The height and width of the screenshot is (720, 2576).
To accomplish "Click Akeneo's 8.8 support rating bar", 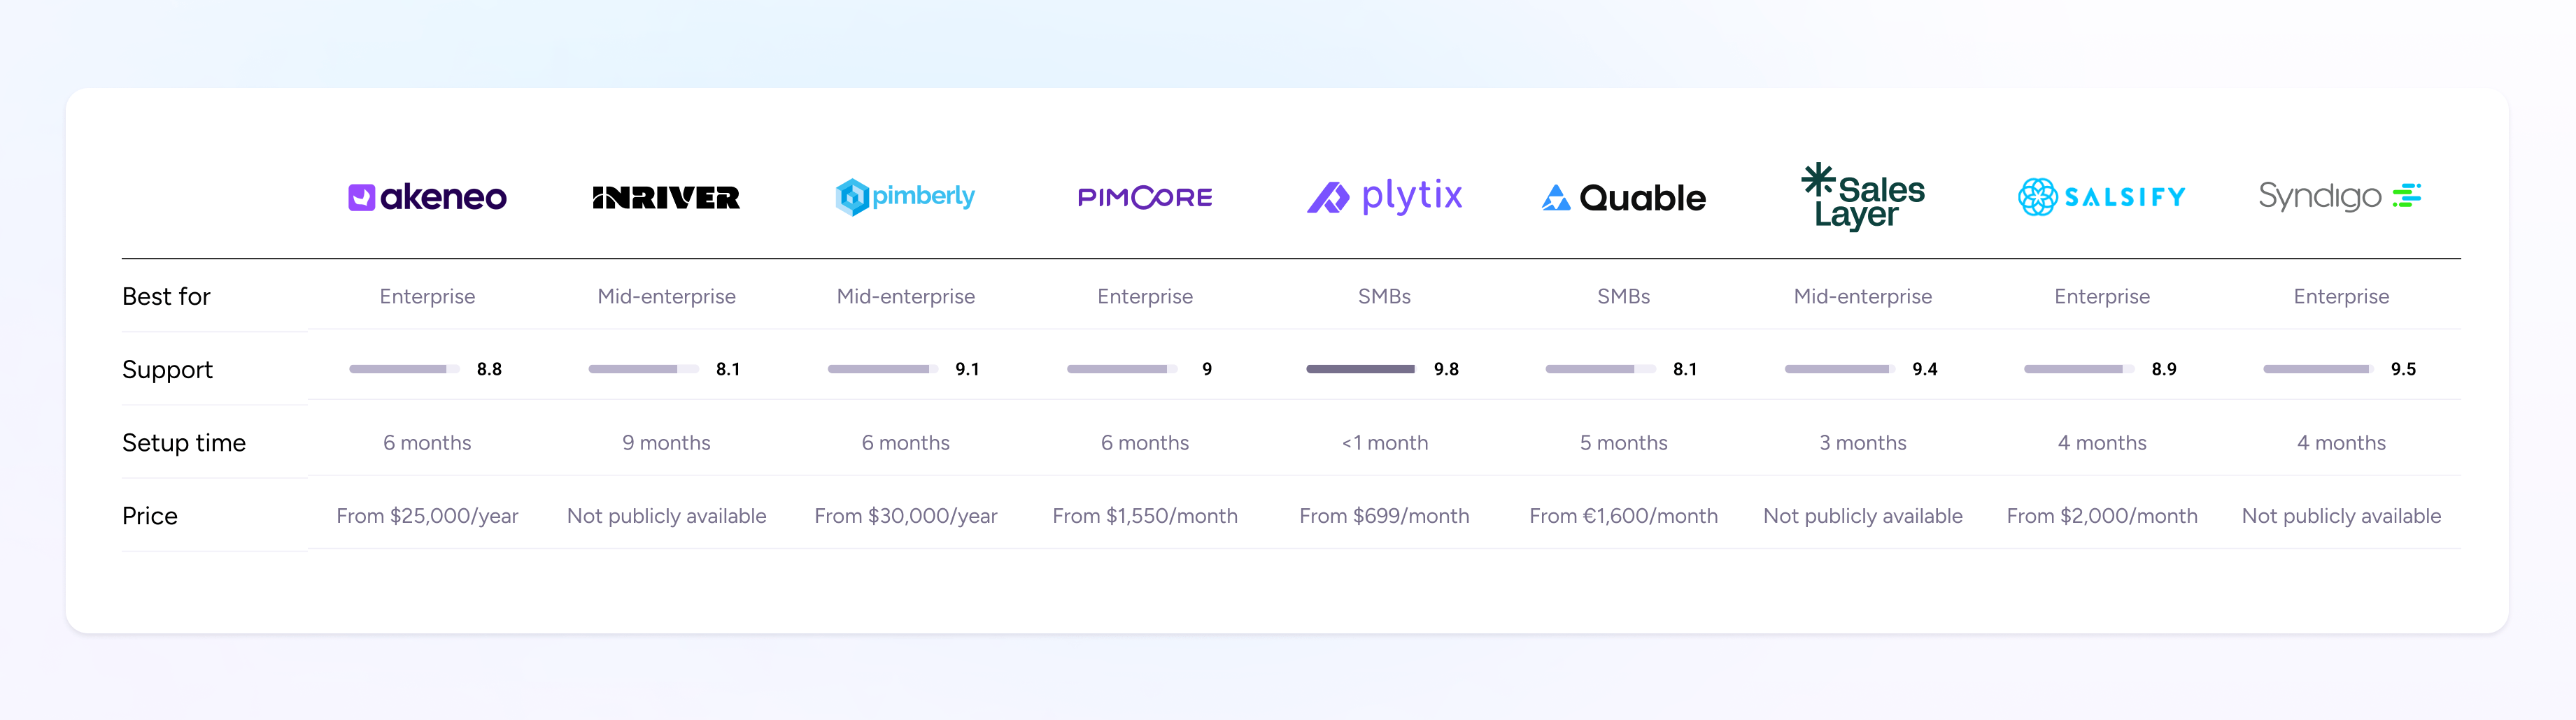I will [x=404, y=370].
